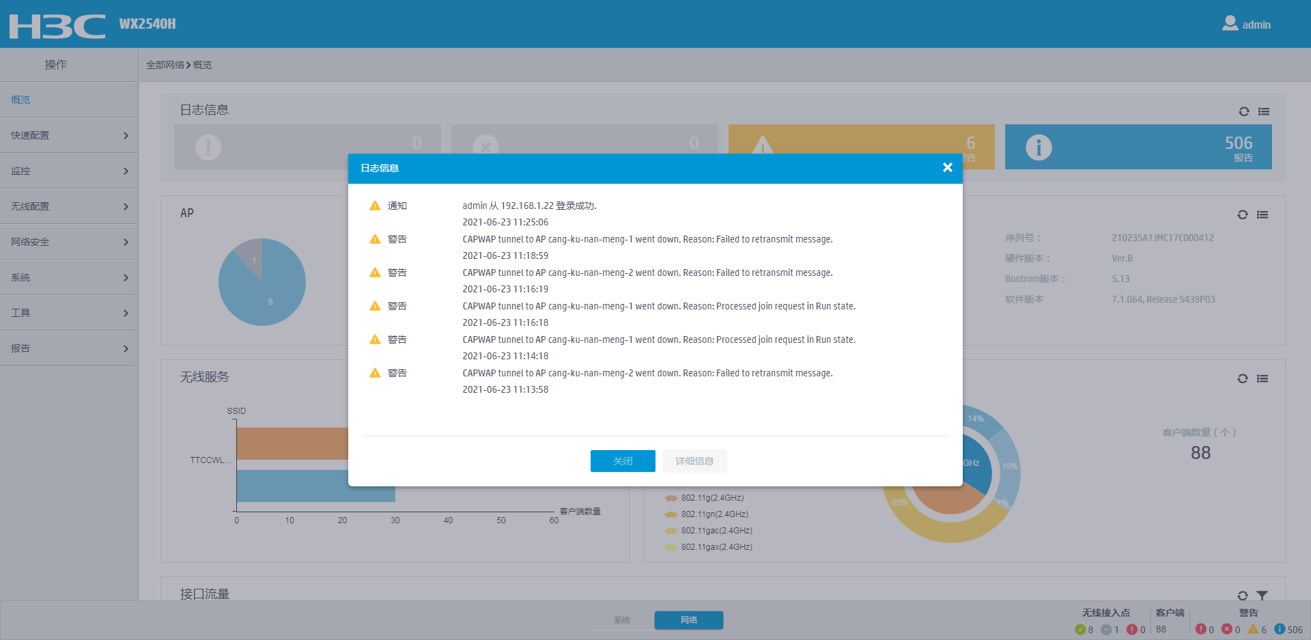Switch to the 网络 view tab
Screen dimensions: 1311x640
[x=689, y=620]
